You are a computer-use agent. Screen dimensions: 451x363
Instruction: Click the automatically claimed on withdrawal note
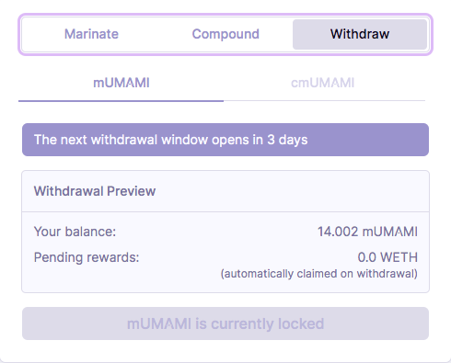[319, 274]
